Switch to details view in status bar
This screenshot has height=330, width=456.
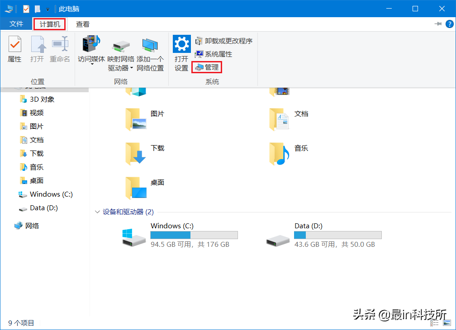[x=434, y=323]
